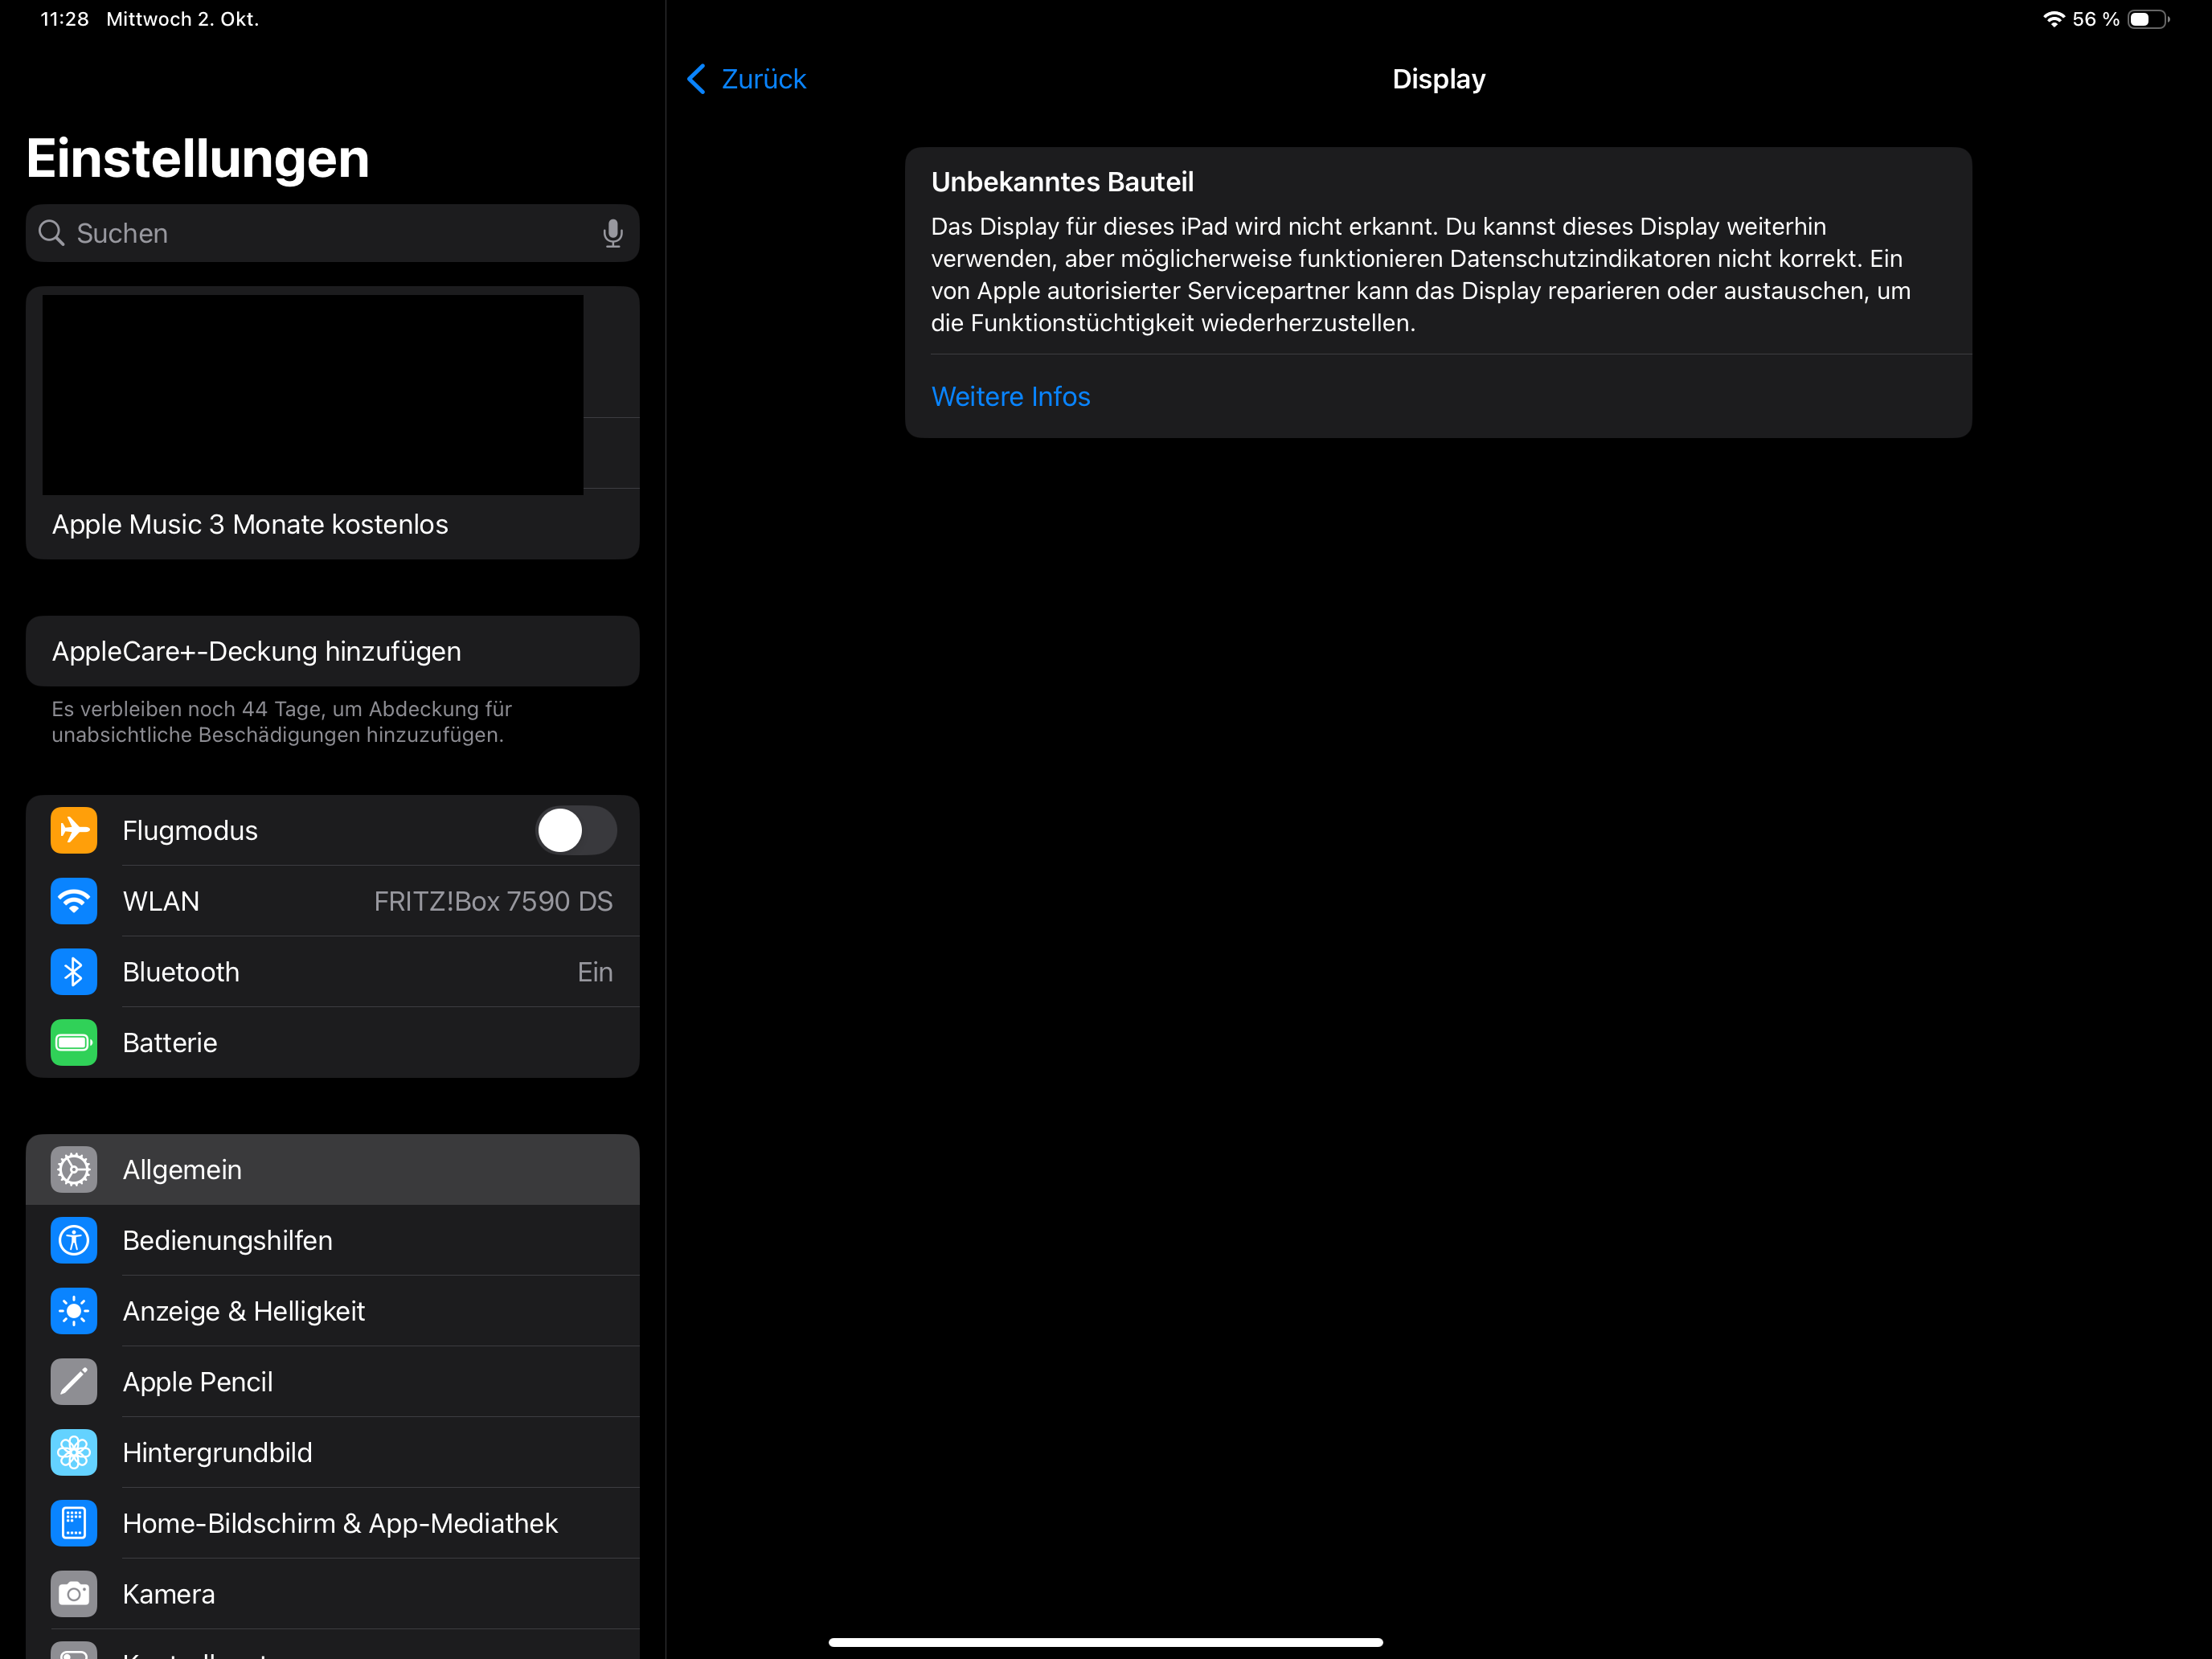Viewport: 2212px width, 1659px height.
Task: Open the Kamera settings entry
Action: click(x=169, y=1594)
